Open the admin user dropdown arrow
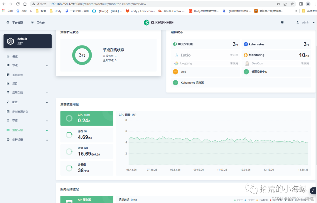 (x=313, y=23)
